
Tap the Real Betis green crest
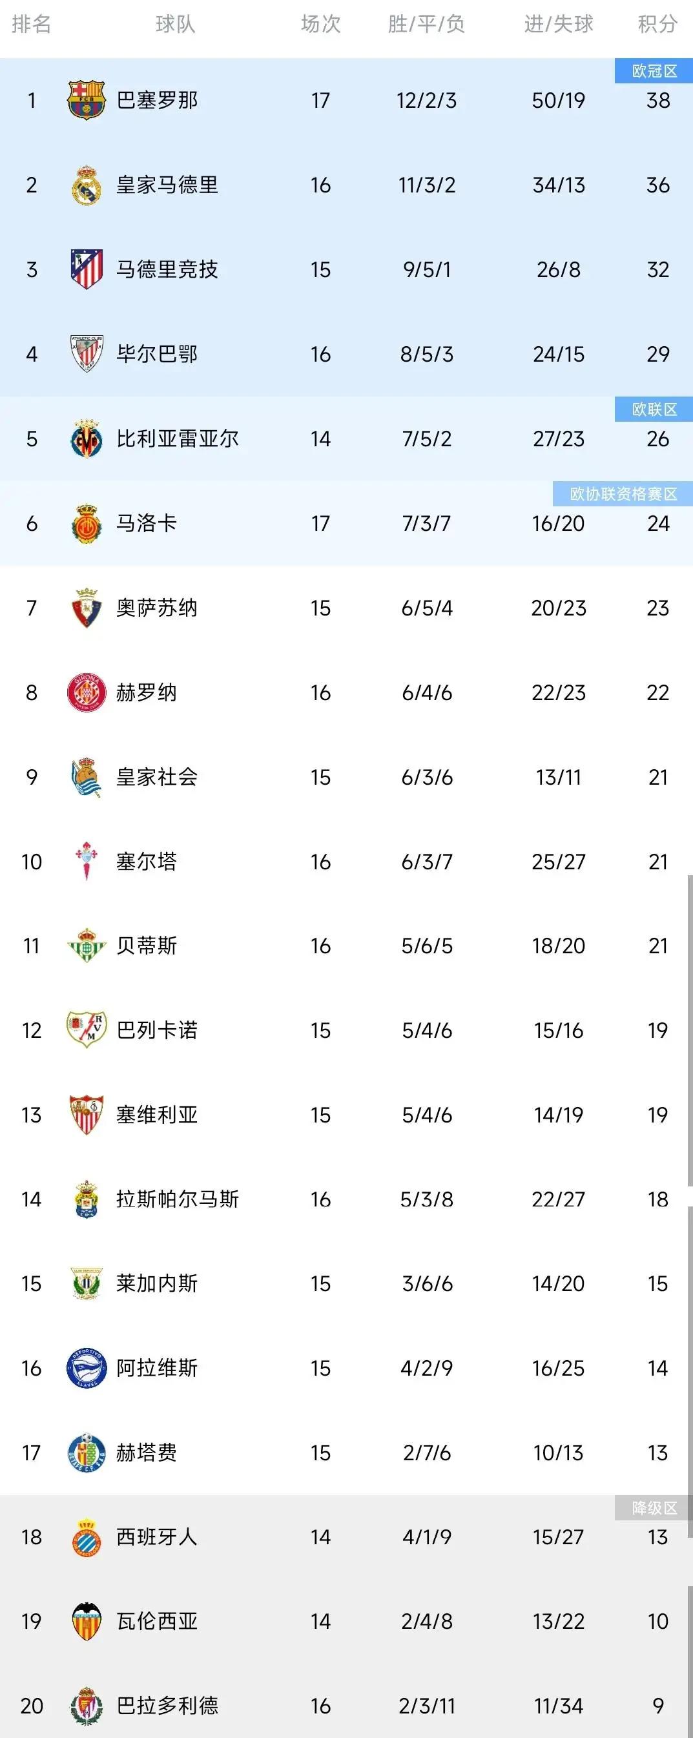coord(87,946)
